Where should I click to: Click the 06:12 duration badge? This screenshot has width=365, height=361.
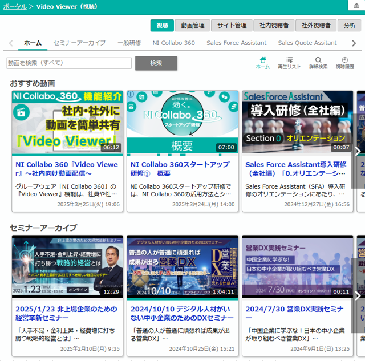click(111, 147)
